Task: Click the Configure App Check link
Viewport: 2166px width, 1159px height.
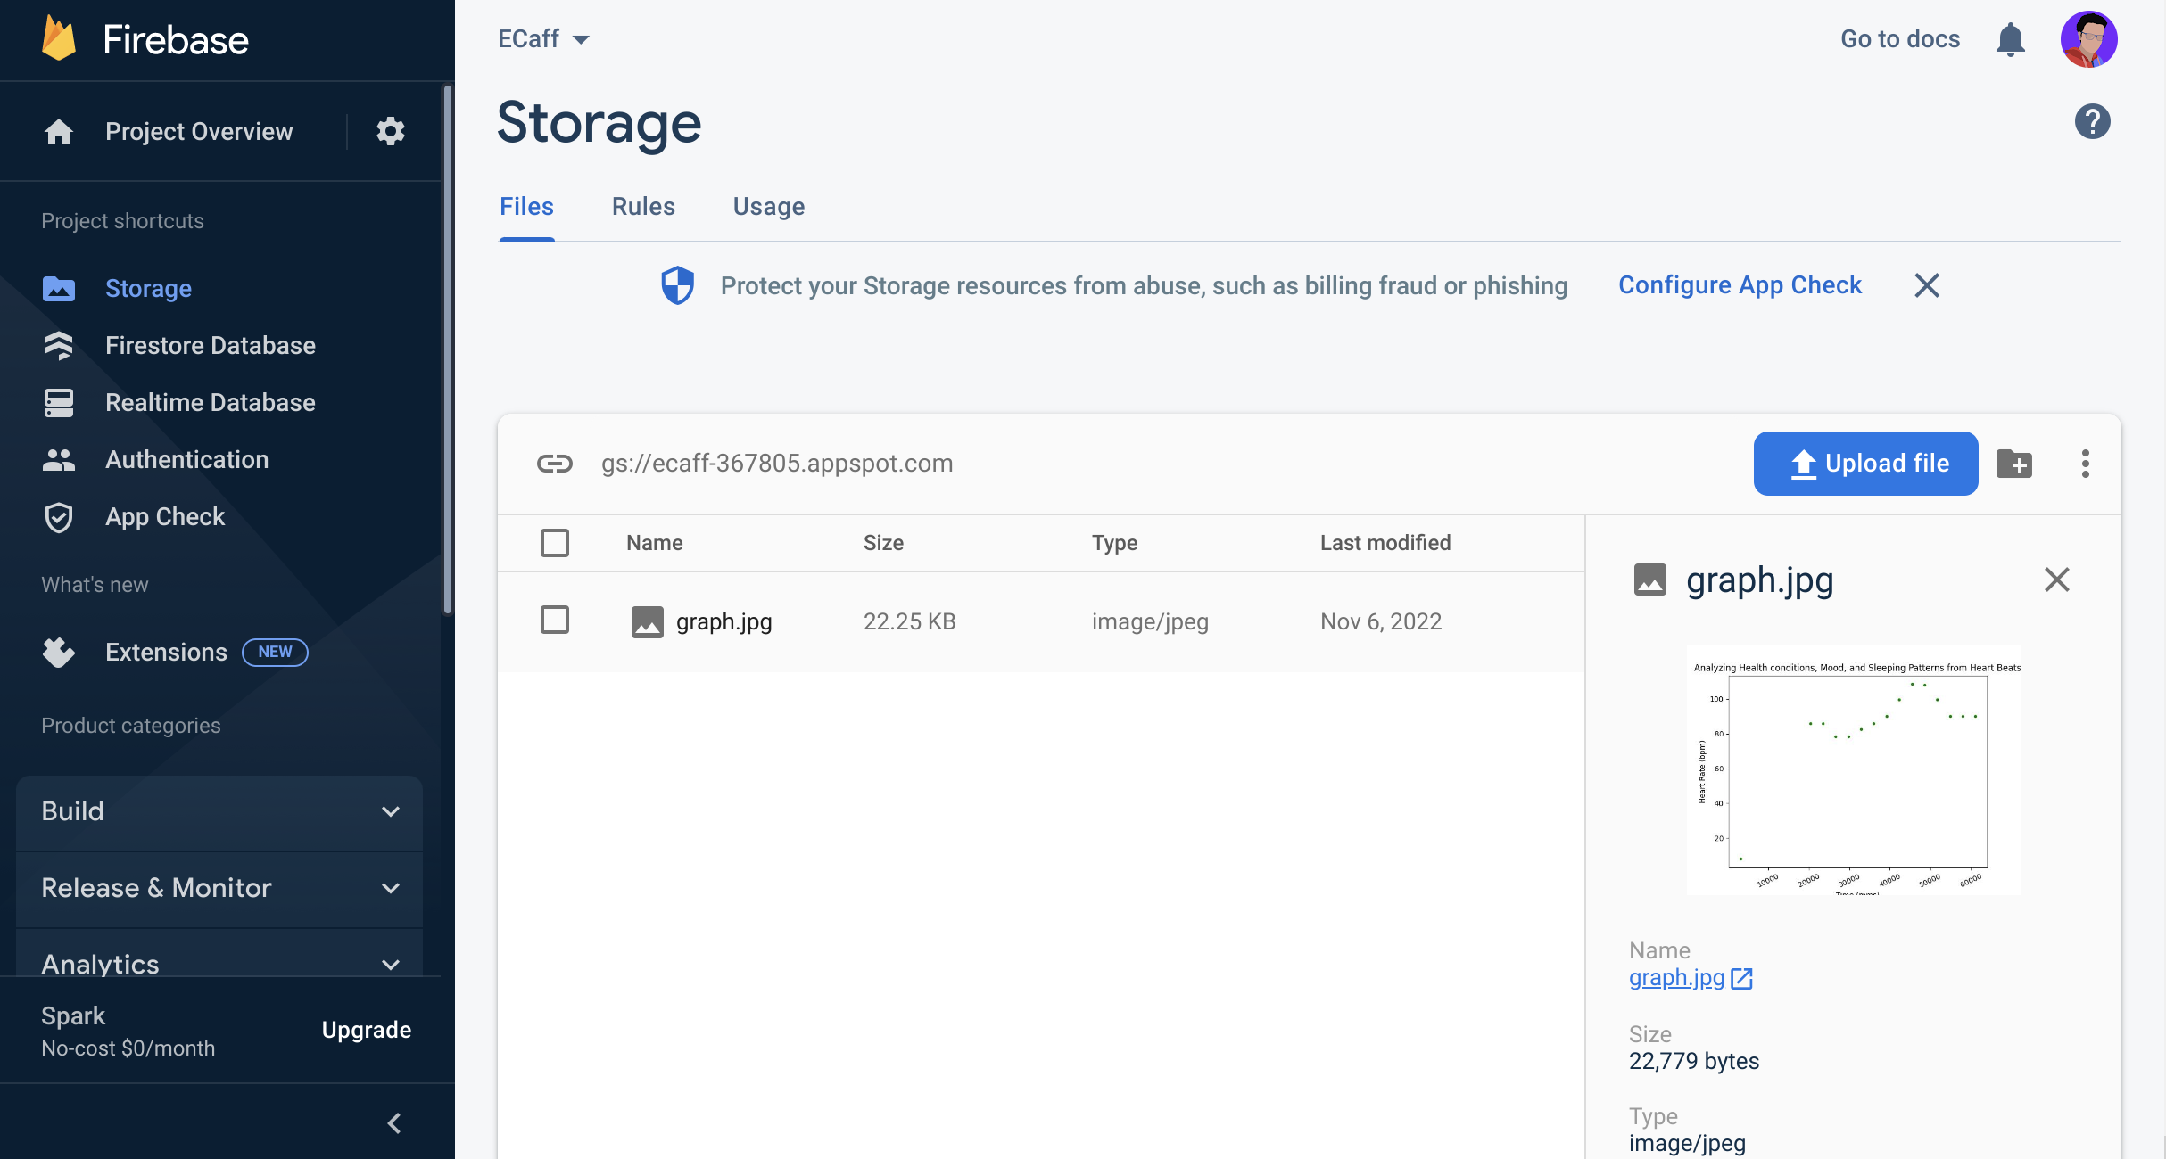Action: click(1740, 285)
